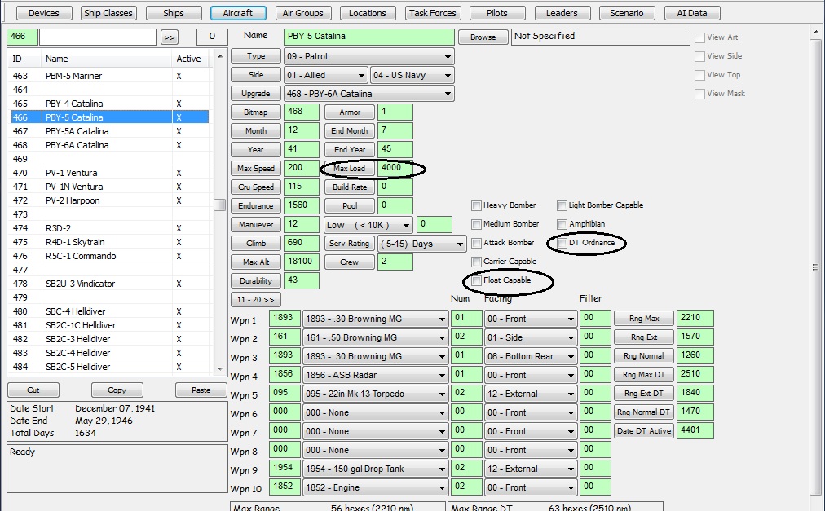Click aircraft list scroll up arrow
825x511 pixels.
[220, 56]
